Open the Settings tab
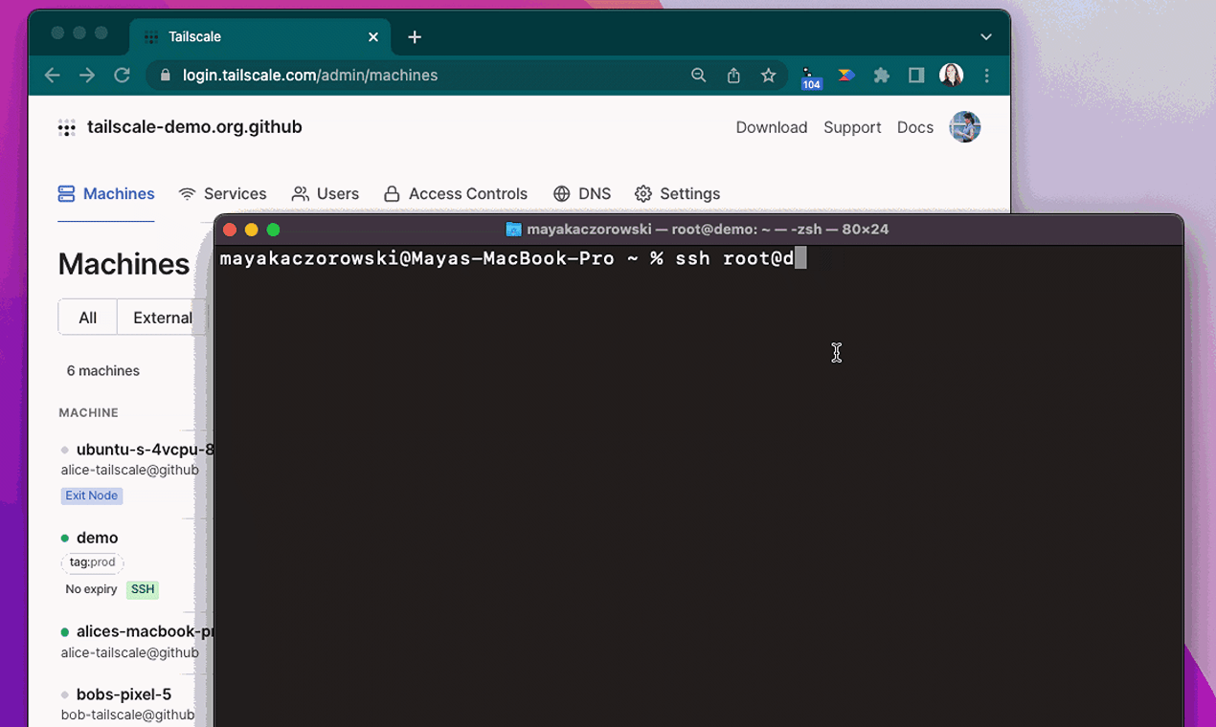 [x=677, y=194]
